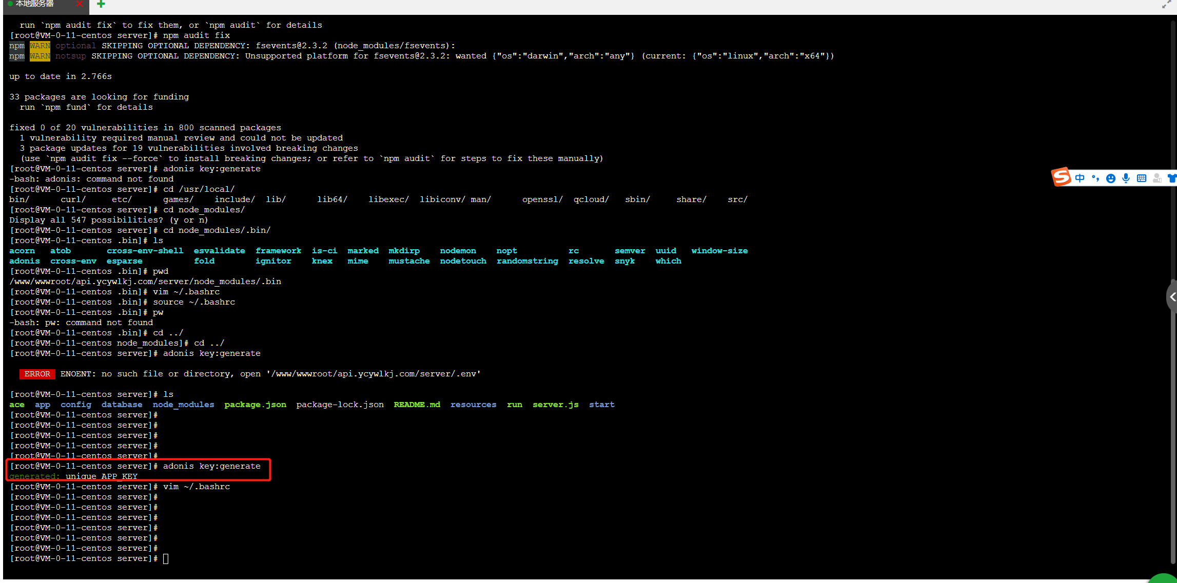The image size is (1177, 583).
Task: Open the emoji smiley panel
Action: click(x=1111, y=178)
